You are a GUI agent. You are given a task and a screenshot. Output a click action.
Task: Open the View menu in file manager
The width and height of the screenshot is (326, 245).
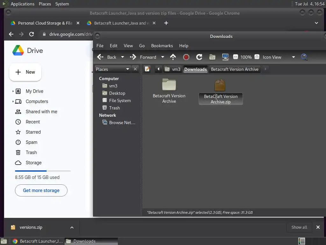pos(128,46)
